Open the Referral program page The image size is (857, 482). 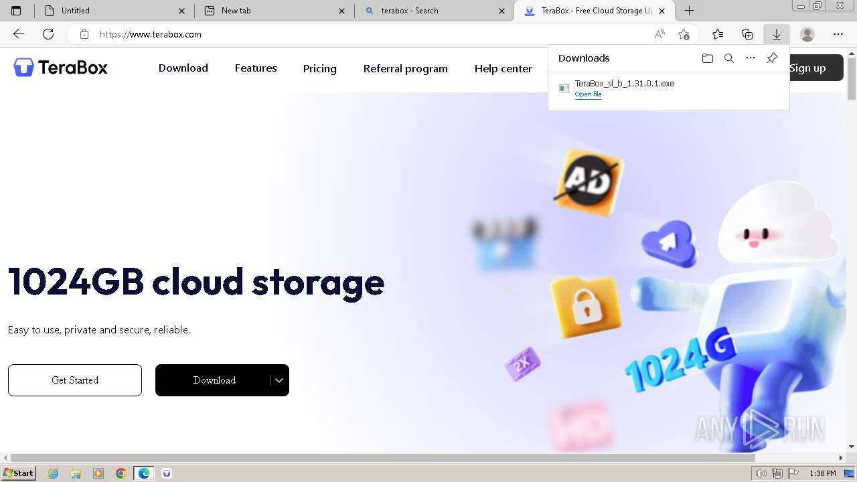point(405,68)
